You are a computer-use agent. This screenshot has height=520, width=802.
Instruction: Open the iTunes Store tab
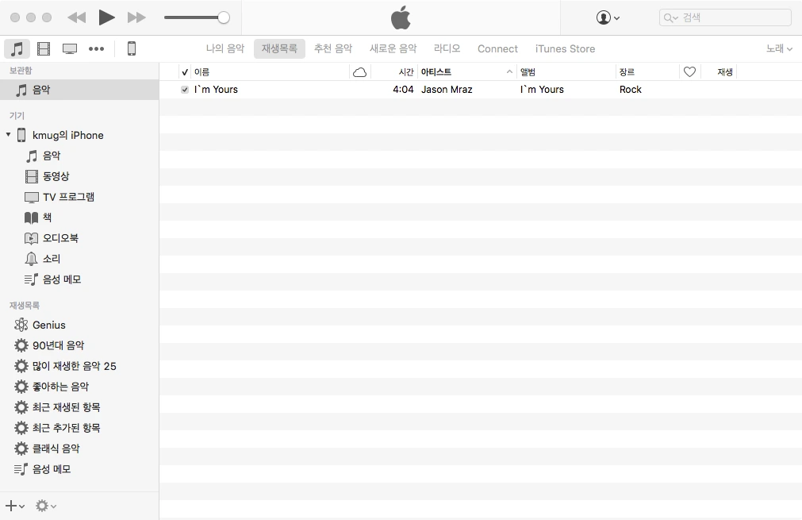pyautogui.click(x=565, y=48)
